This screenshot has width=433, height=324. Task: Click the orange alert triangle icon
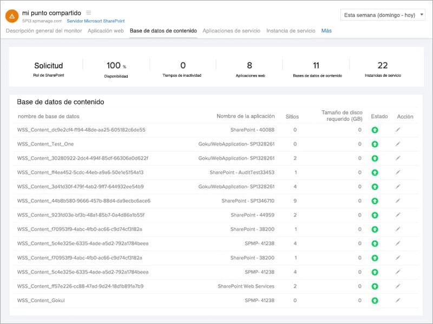point(11,13)
